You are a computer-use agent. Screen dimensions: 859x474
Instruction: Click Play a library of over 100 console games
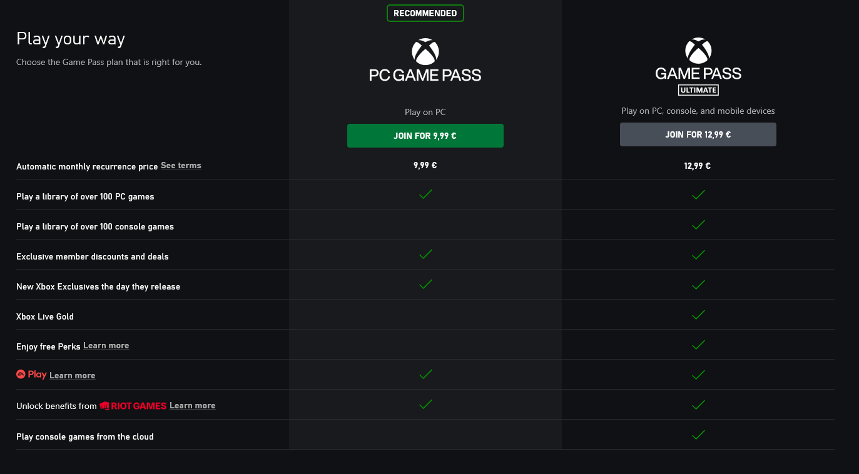[95, 227]
